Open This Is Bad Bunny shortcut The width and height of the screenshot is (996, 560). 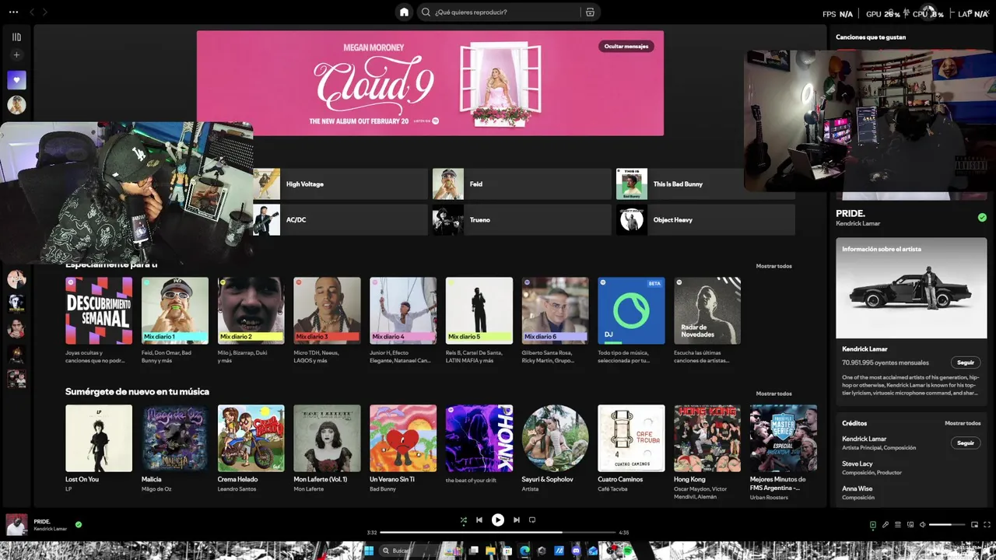(x=680, y=184)
